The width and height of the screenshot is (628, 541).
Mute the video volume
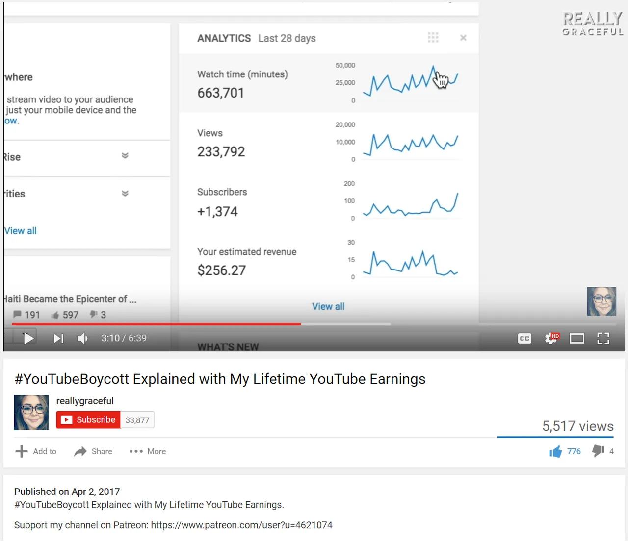click(x=82, y=338)
